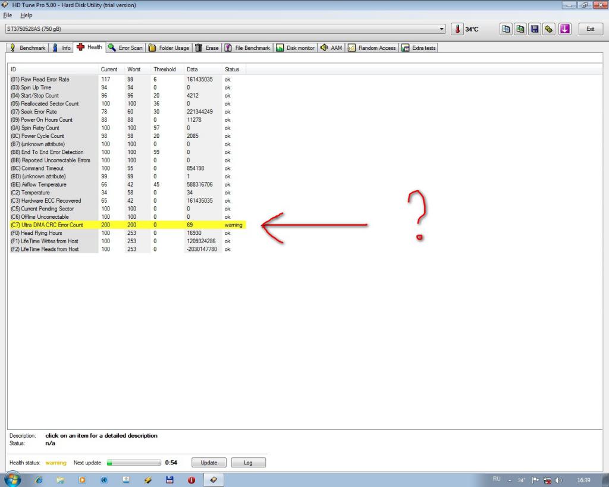609x487 pixels.
Task: Open the Random Access tab
Action: pyautogui.click(x=372, y=48)
